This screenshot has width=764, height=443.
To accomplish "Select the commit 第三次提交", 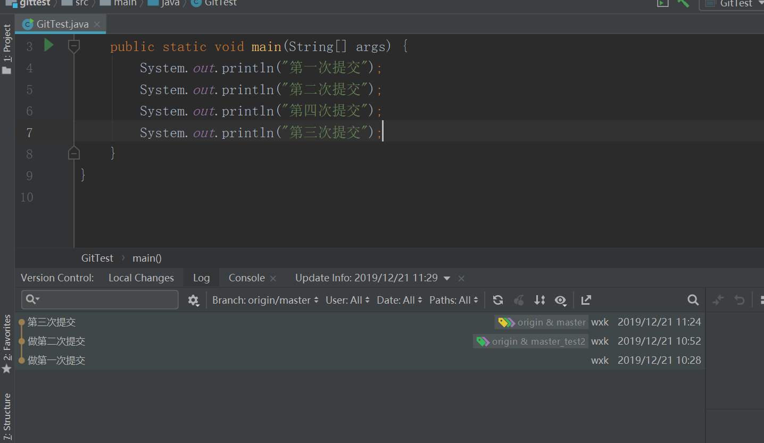I will (x=360, y=322).
